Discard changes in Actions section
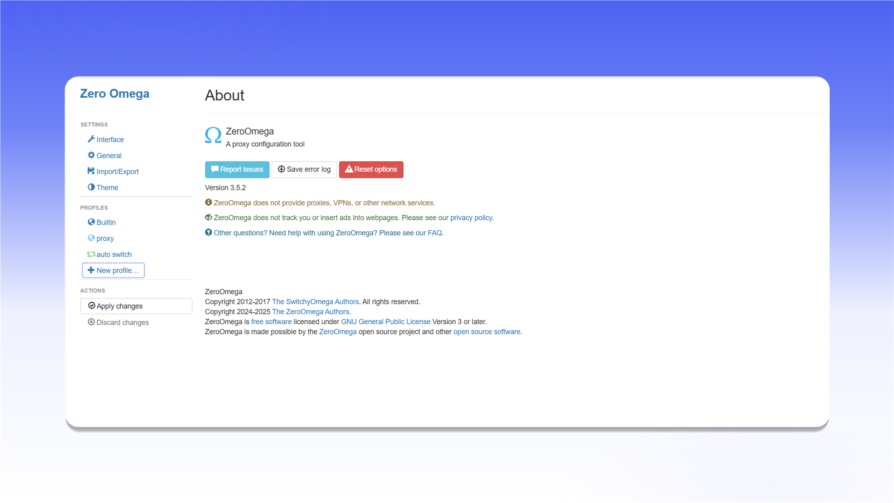894x503 pixels. pos(122,322)
